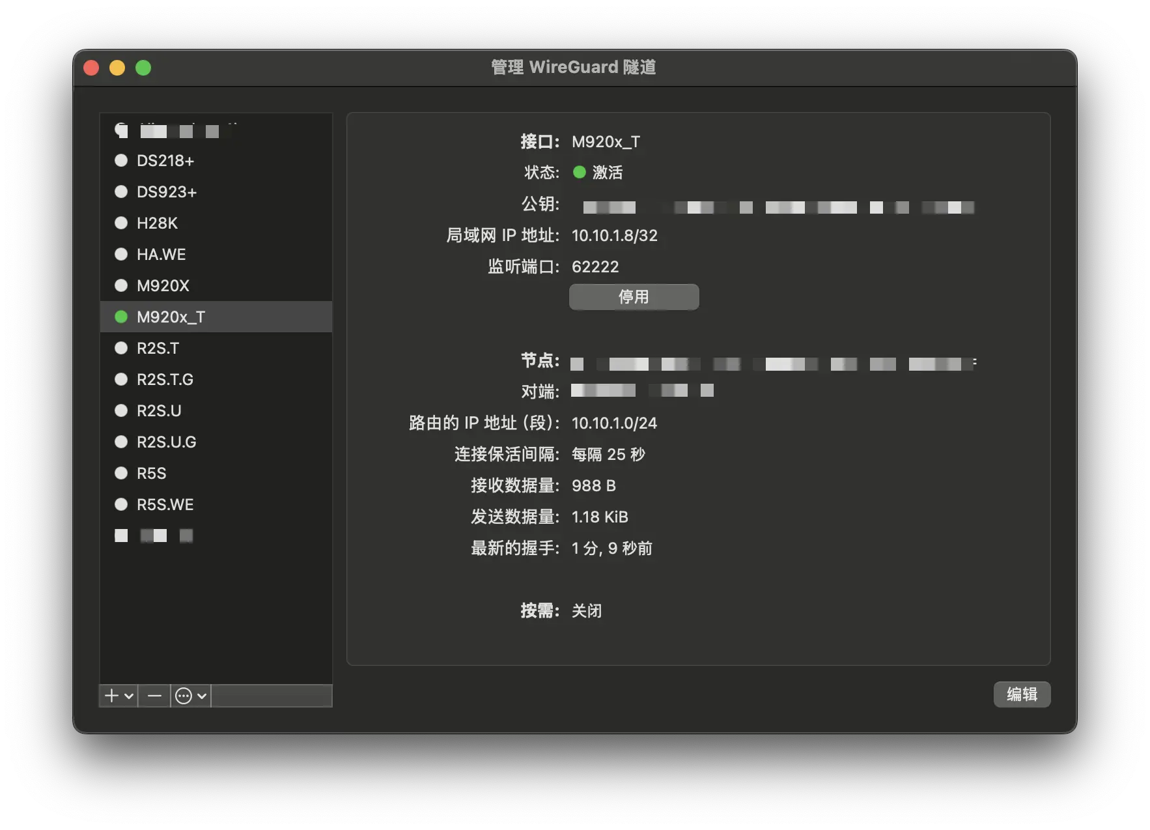Click the remove tunnel minus icon
Screen dimensions: 1150x830
coord(154,696)
